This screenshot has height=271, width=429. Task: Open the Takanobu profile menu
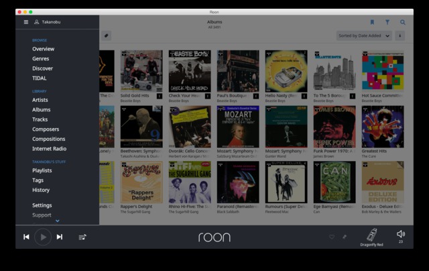coord(48,22)
